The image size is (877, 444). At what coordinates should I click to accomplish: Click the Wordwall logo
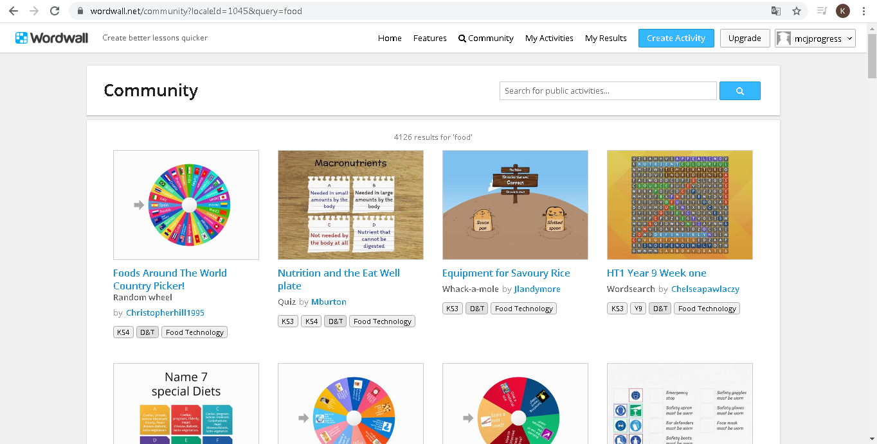coord(51,38)
